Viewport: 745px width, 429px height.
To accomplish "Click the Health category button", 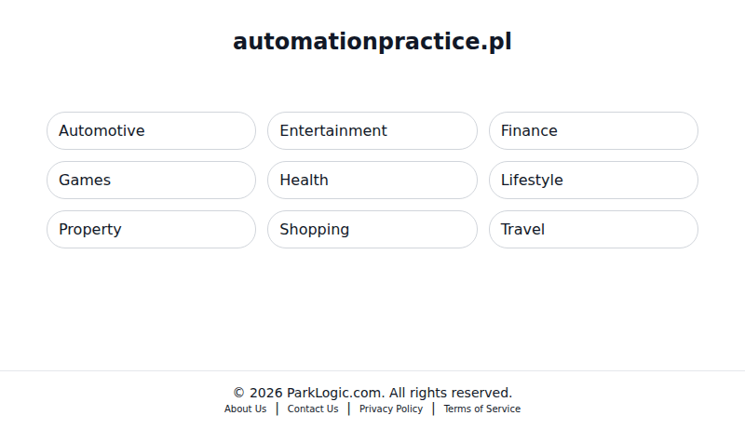I will pyautogui.click(x=372, y=181).
